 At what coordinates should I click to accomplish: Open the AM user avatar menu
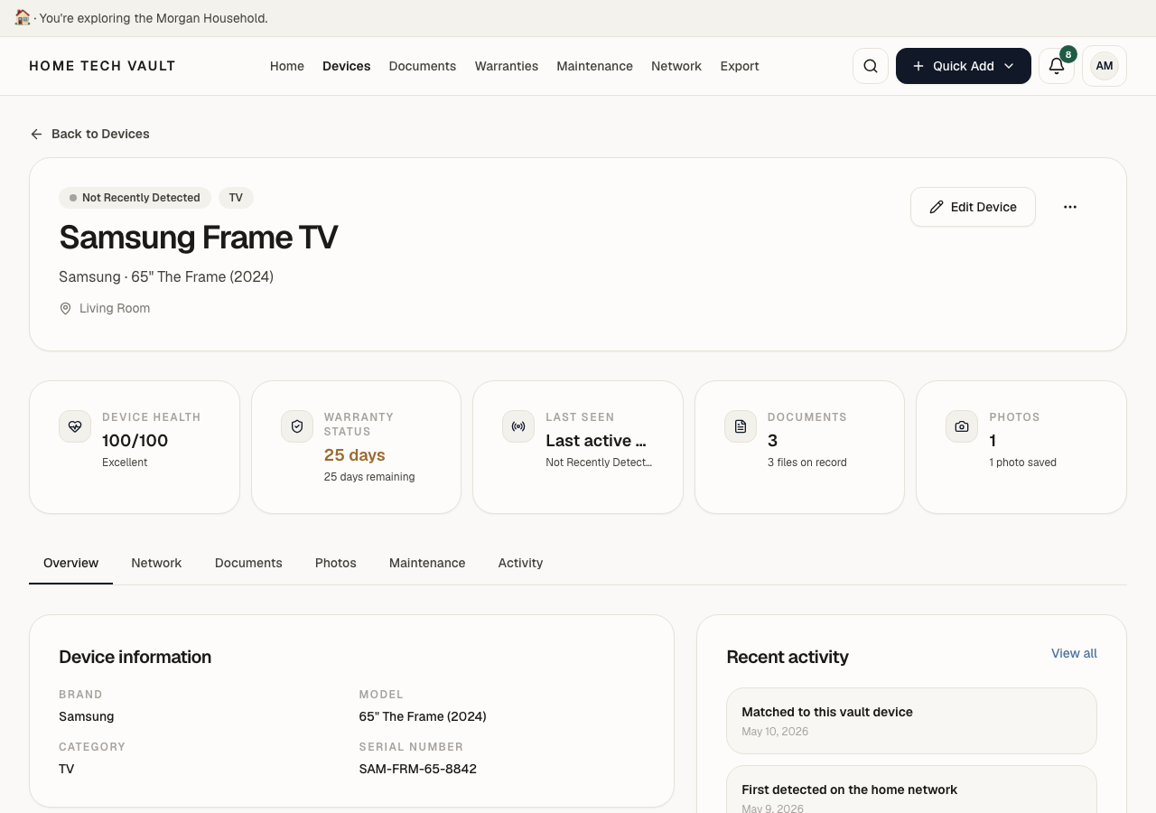pos(1105,66)
